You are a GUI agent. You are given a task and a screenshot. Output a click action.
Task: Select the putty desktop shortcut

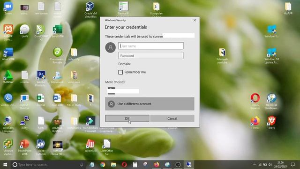[24, 123]
